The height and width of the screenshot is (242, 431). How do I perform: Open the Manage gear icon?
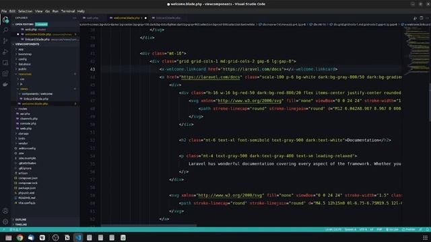5,221
